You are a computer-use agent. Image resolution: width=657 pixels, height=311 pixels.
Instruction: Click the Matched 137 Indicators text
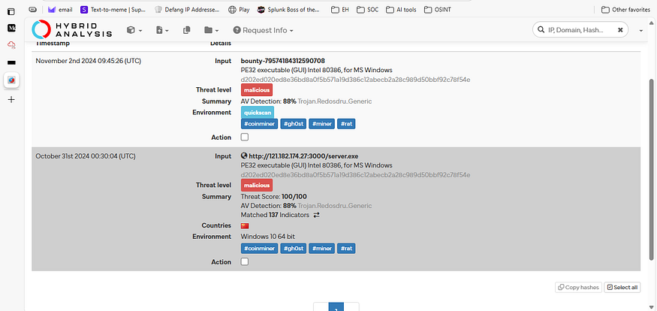point(275,215)
